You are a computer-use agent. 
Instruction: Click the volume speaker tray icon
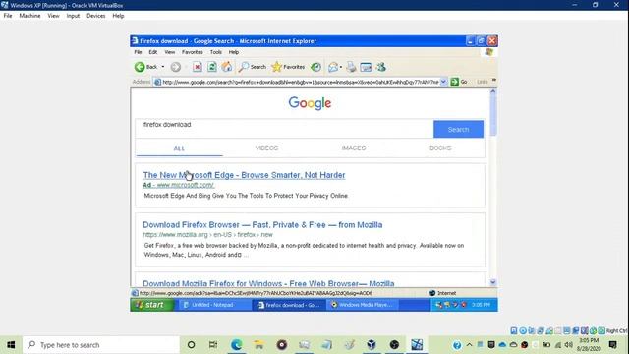[568, 345]
